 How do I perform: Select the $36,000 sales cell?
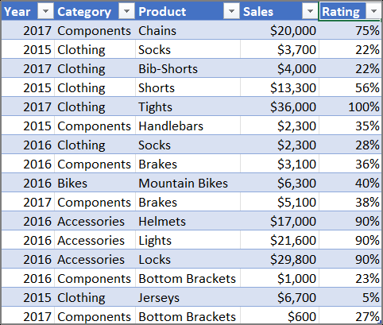click(280, 106)
